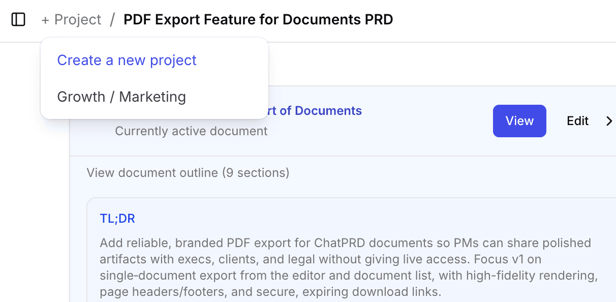Toggle the sidebar panel icon
The height and width of the screenshot is (302, 616).
click(x=18, y=19)
